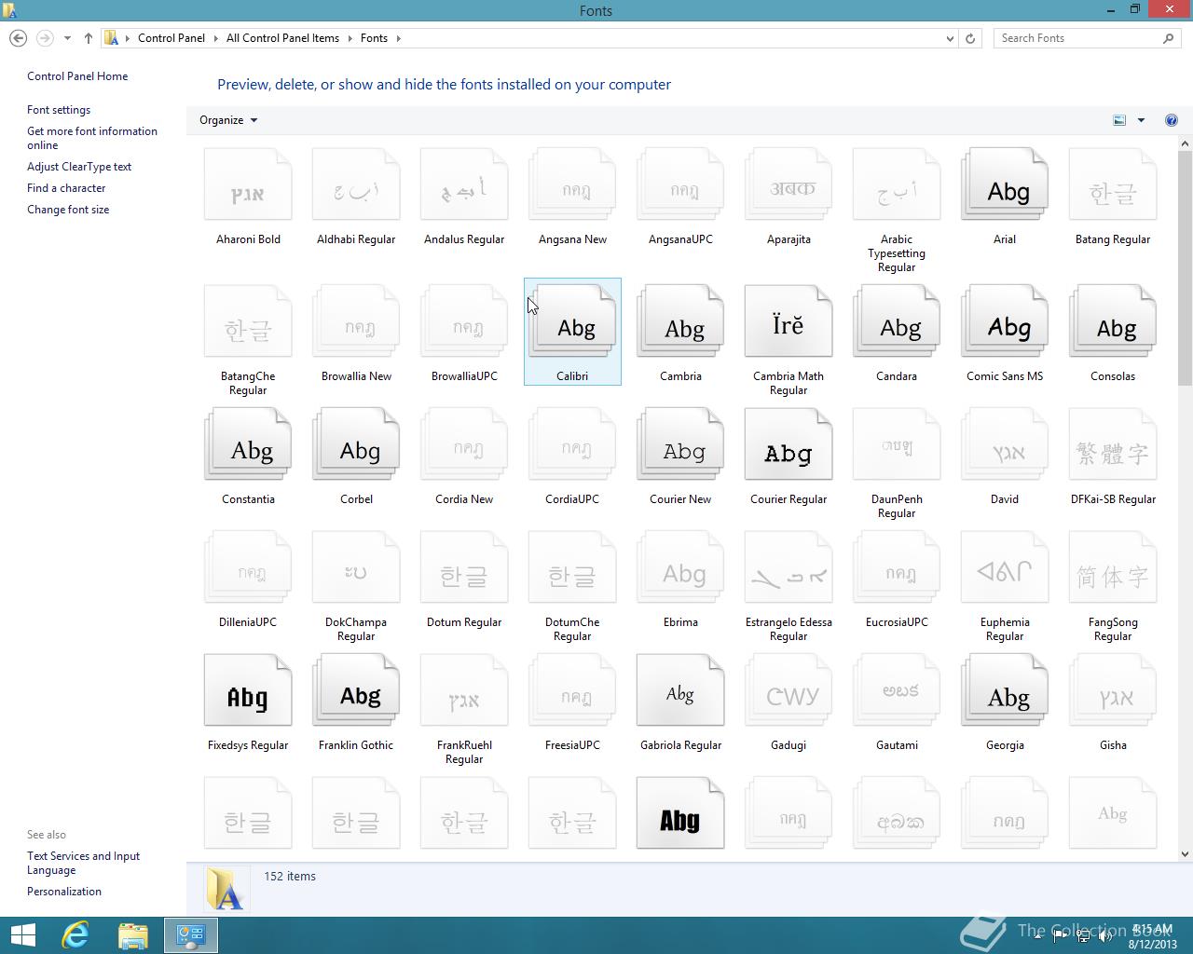The width and height of the screenshot is (1193, 954).
Task: Open Find a character link
Action: point(66,188)
